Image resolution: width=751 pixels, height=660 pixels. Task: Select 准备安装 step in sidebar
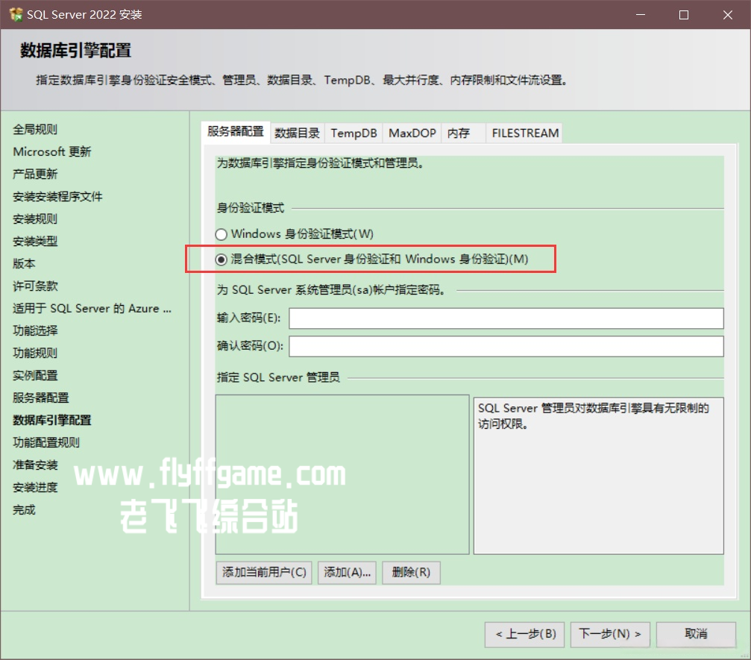pyautogui.click(x=35, y=465)
